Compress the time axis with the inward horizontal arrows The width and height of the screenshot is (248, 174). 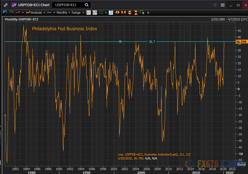coord(123,13)
